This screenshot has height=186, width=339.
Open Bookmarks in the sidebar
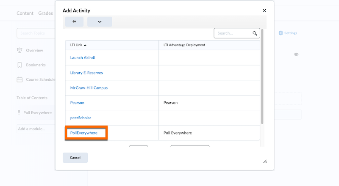[x=36, y=65]
